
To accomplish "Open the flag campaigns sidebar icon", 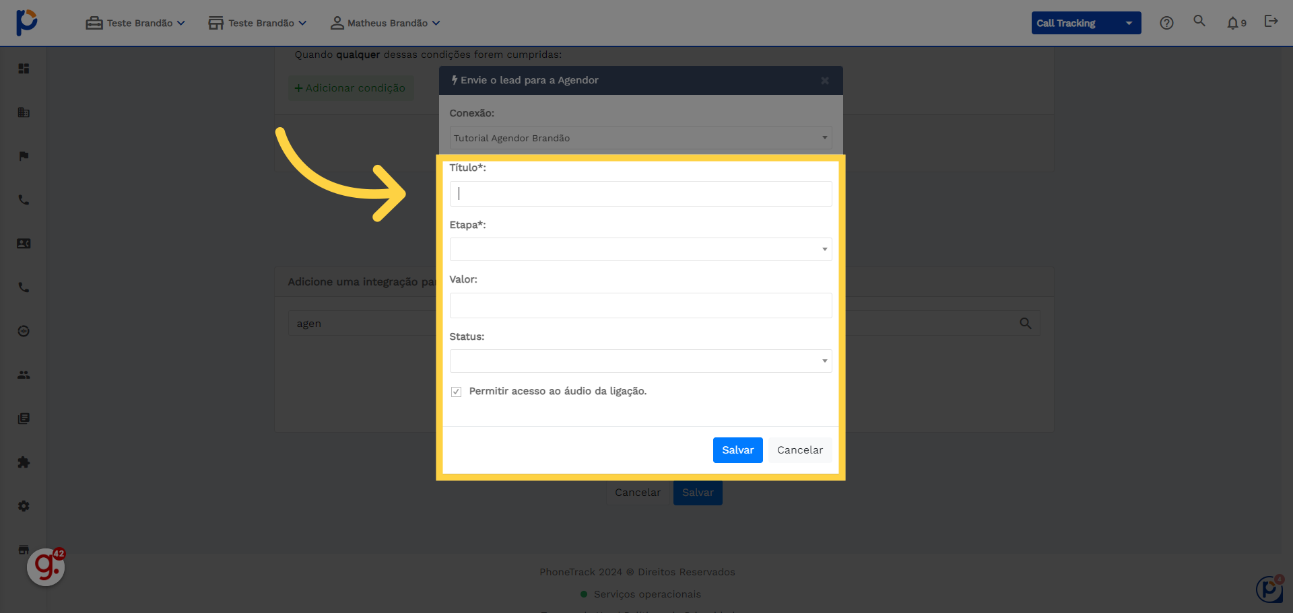I will (24, 156).
